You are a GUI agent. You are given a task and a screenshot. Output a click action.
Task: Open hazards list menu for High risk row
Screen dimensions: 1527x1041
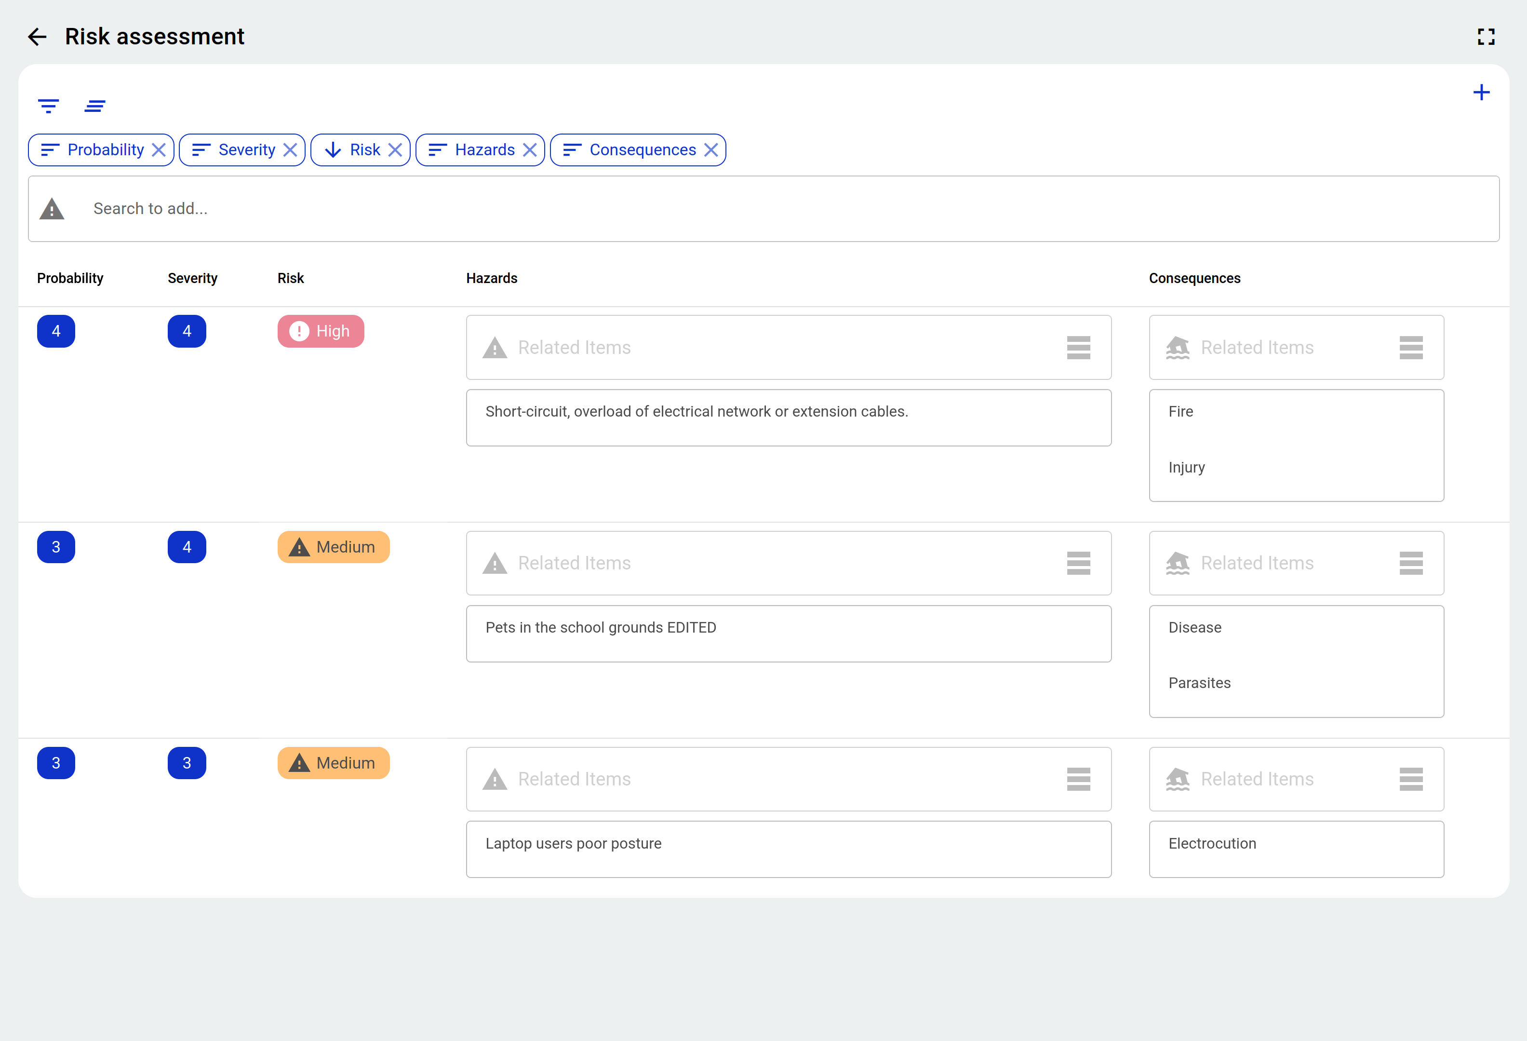pyautogui.click(x=1078, y=348)
